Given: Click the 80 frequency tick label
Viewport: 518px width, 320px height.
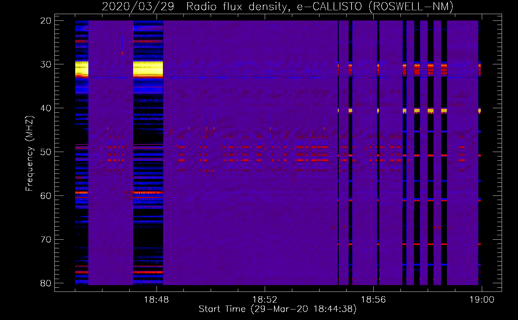Looking at the screenshot, I should [46, 283].
